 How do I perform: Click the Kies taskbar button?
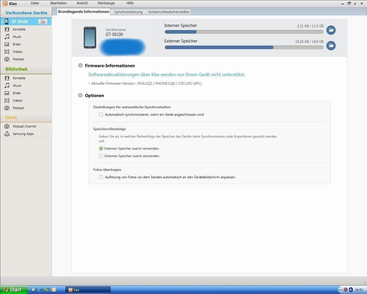point(88,290)
